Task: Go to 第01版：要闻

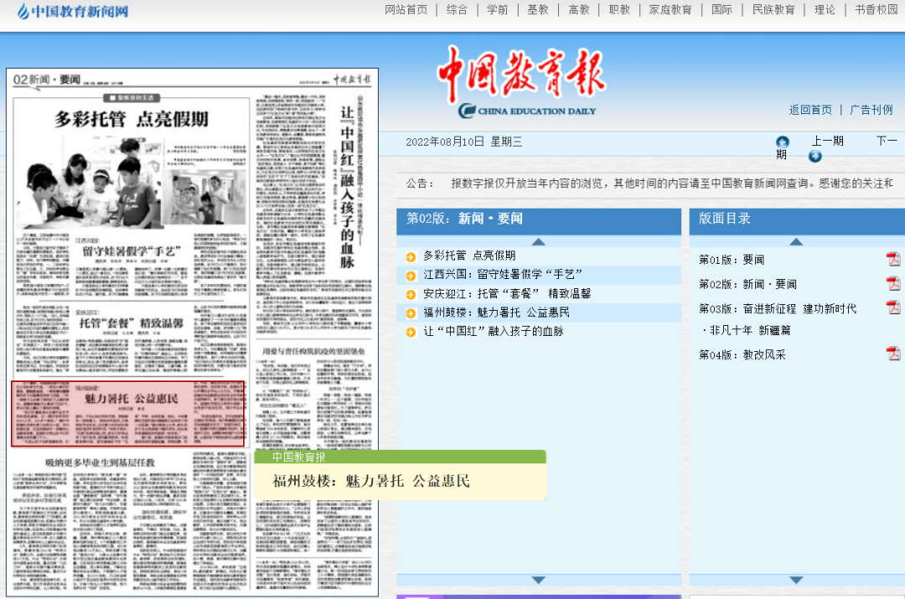Action: pyautogui.click(x=732, y=260)
